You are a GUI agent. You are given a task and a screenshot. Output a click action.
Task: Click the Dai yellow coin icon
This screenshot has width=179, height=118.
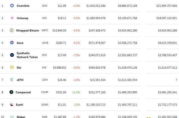click(12, 67)
